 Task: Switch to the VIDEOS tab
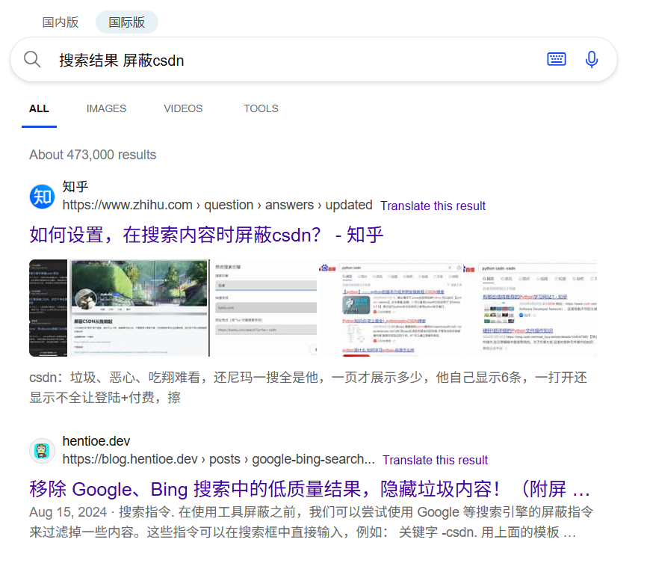pyautogui.click(x=183, y=108)
